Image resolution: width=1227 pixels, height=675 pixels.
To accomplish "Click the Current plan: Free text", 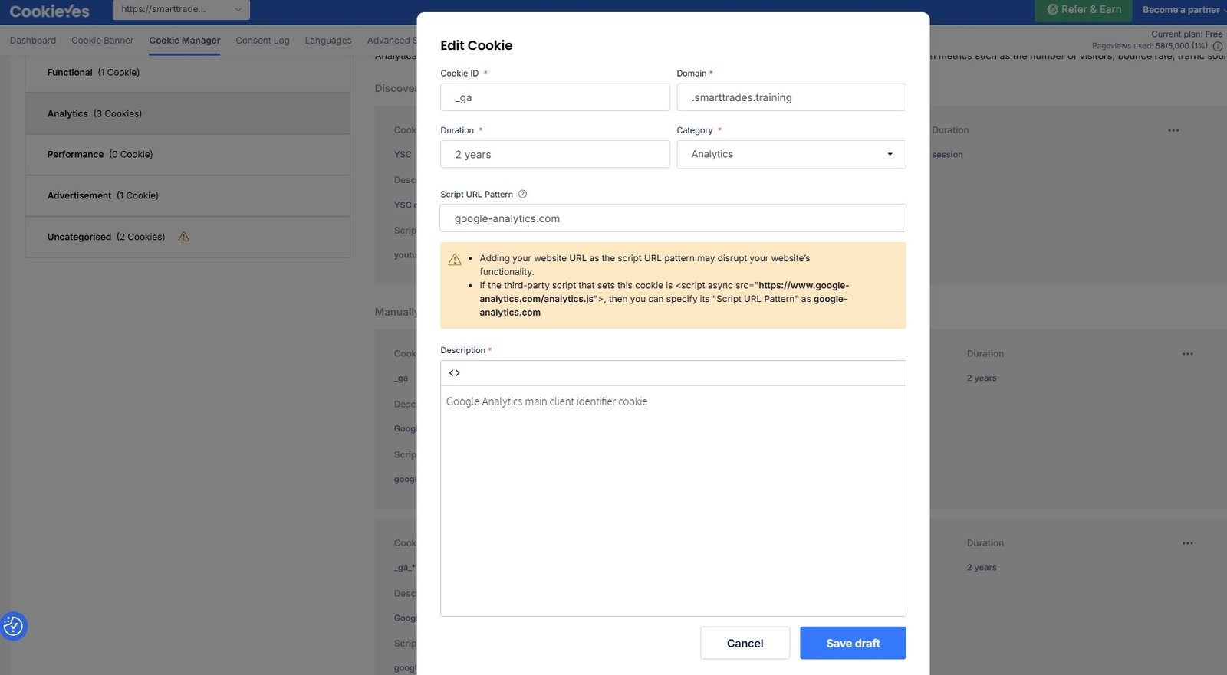I will tap(1186, 34).
